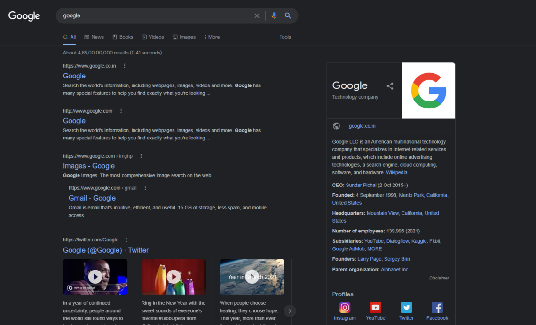
Task: Switch to the News tab
Action: pyautogui.click(x=94, y=37)
